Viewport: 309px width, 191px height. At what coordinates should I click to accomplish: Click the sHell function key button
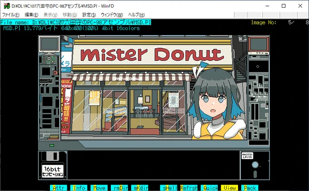[x=169, y=188]
